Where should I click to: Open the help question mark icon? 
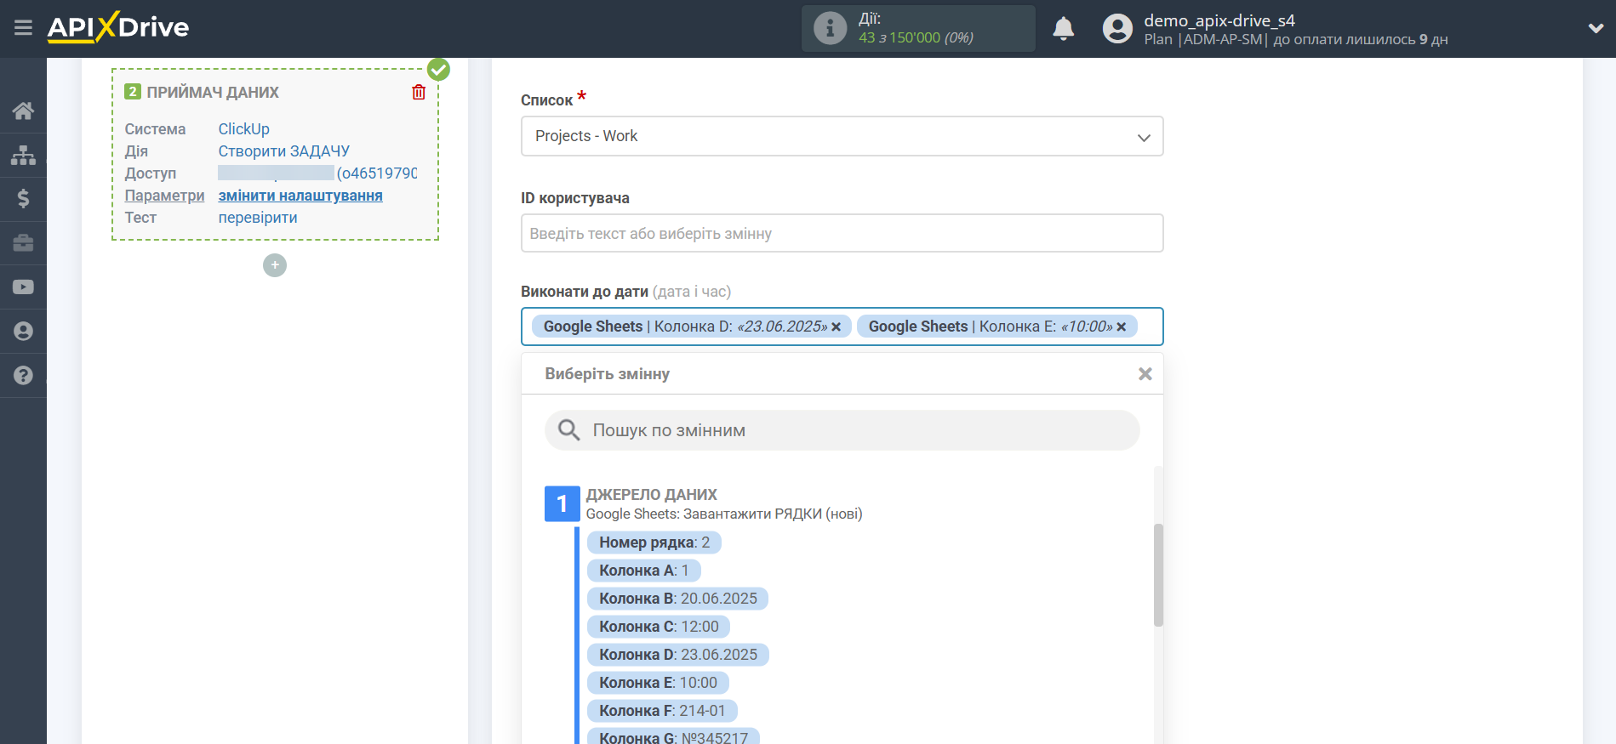pos(23,375)
